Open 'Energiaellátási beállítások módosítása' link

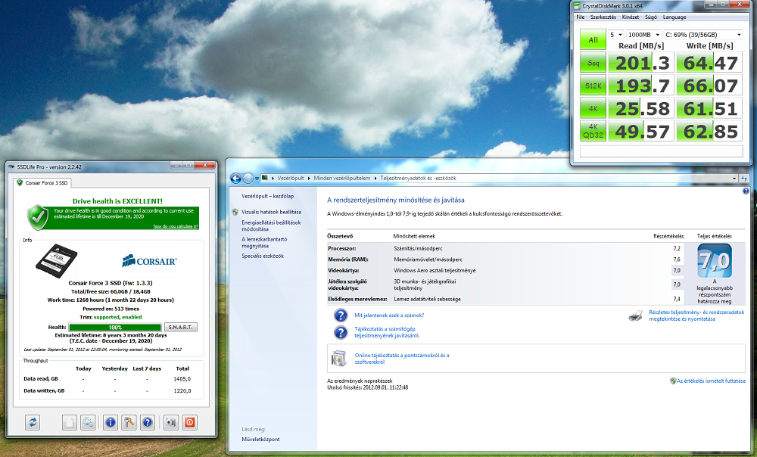coord(271,225)
